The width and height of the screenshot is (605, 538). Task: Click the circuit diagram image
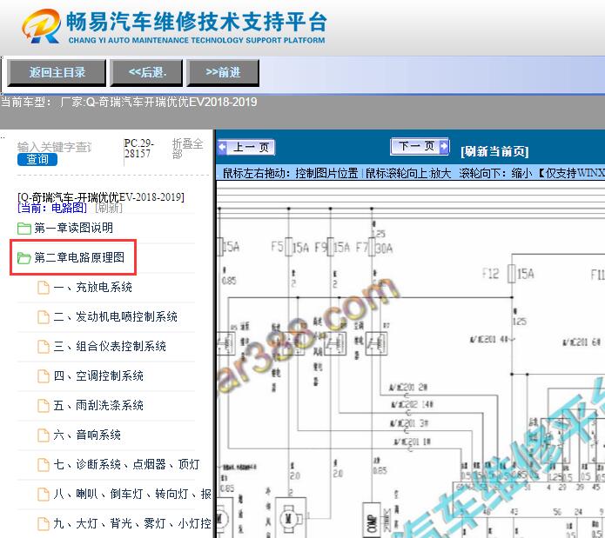[411, 359]
